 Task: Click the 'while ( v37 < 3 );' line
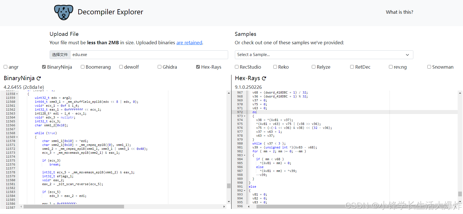(x=269, y=143)
